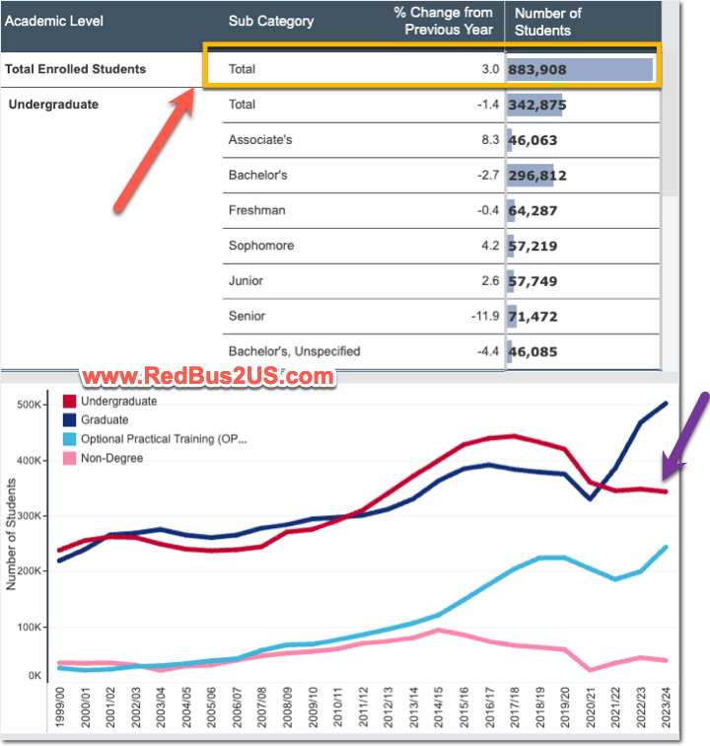Click the Number of Students column header
Screen dimensions: 710x746
pyautogui.click(x=548, y=21)
